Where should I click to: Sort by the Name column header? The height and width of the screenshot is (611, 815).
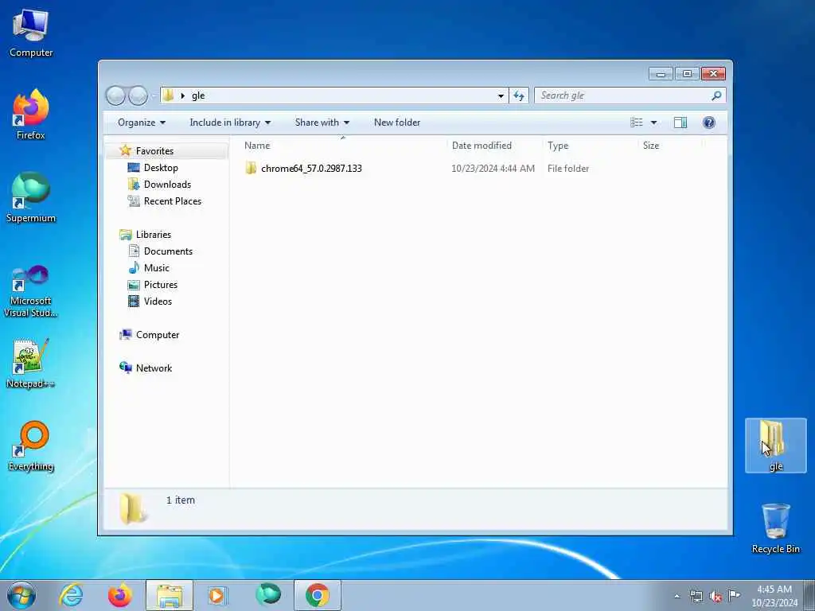coord(343,146)
